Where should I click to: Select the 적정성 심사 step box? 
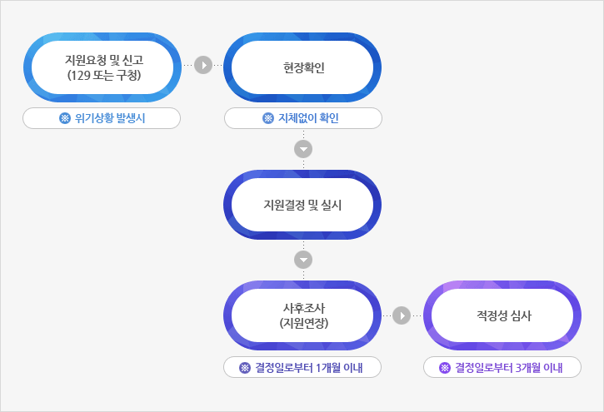pyautogui.click(x=502, y=315)
